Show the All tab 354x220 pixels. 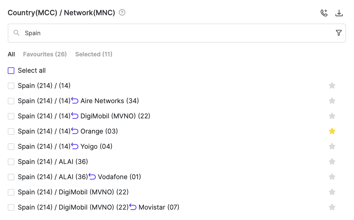click(x=11, y=54)
